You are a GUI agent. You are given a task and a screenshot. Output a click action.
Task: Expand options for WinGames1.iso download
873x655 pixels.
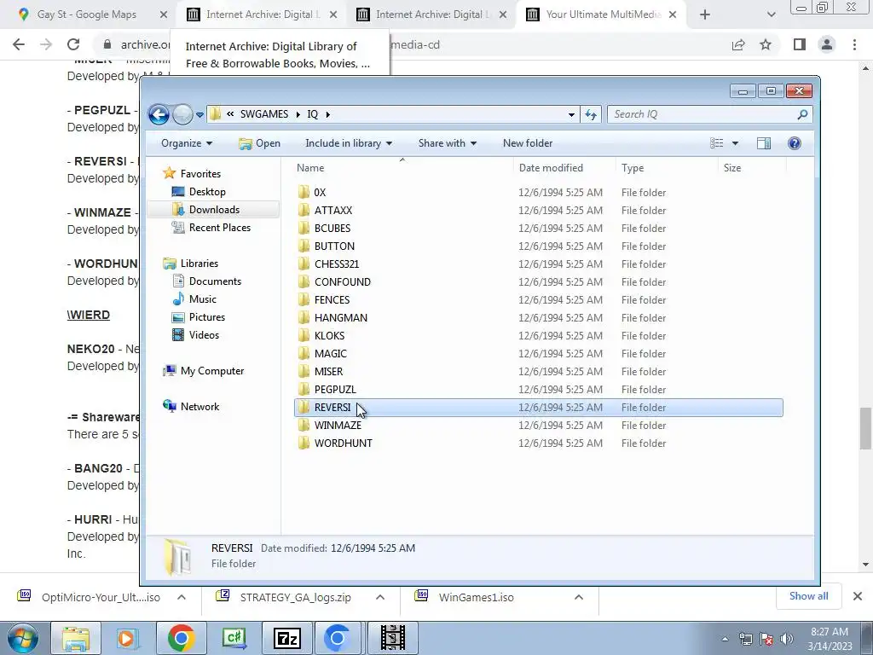click(x=579, y=597)
